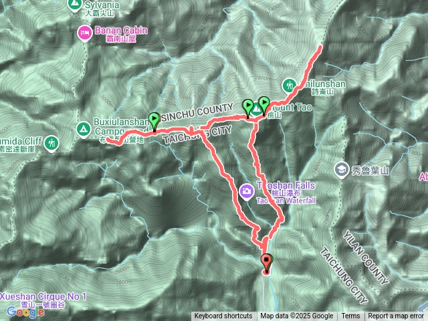This screenshot has width=428, height=321.
Task: Select the Shilunshan hiker icon
Action: point(289,86)
